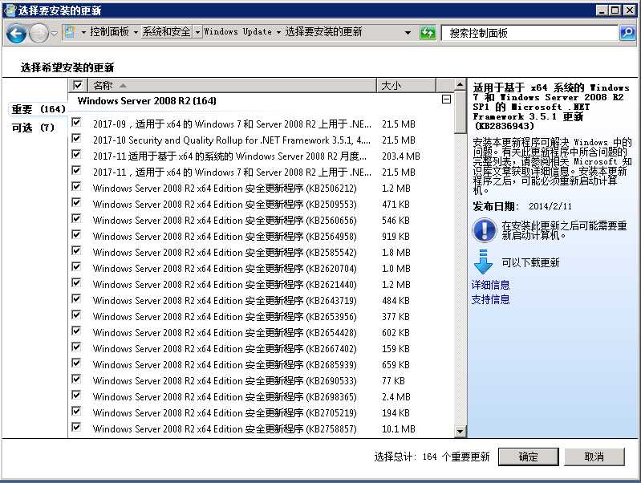The image size is (641, 483).
Task: Collapse the Windows Server 2008 R2 (164) group
Action: [x=446, y=99]
